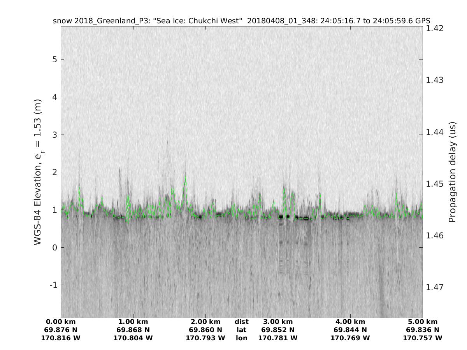Viewport: 467px width, 350px height.
Task: Click the 'lat' legend label below axis
Action: 241,330
